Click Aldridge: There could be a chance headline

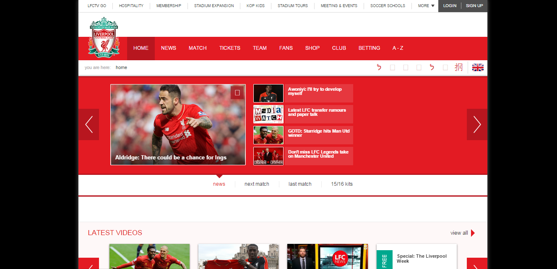(171, 158)
